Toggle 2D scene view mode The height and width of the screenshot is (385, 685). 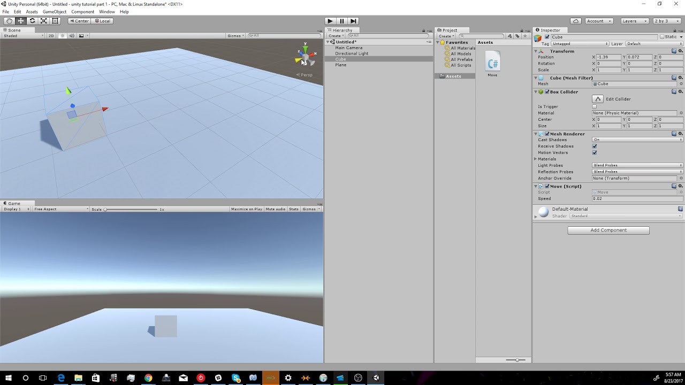(51, 36)
